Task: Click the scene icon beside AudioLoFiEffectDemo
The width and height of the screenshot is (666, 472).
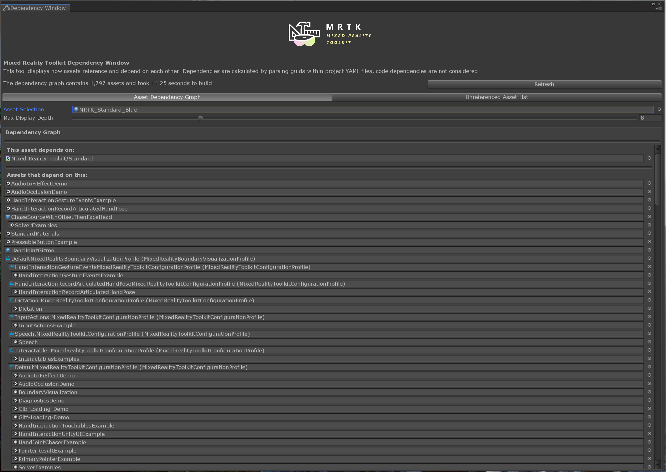Action: tap(8, 184)
